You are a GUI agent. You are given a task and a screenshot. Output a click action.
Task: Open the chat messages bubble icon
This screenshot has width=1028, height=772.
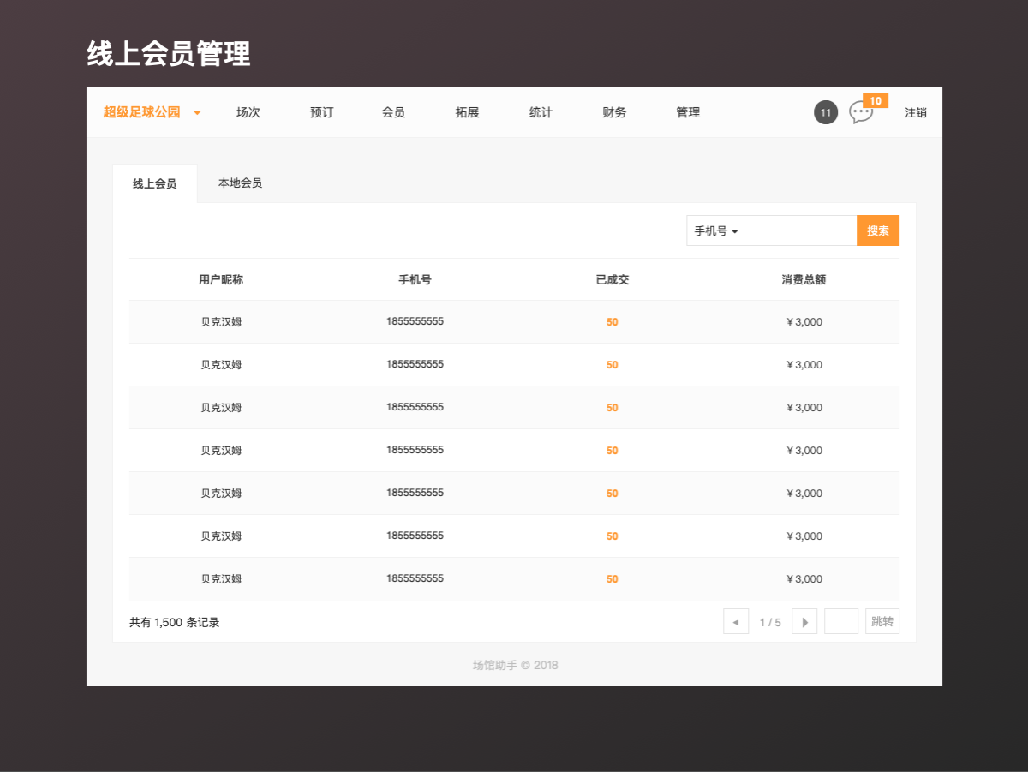click(x=860, y=112)
